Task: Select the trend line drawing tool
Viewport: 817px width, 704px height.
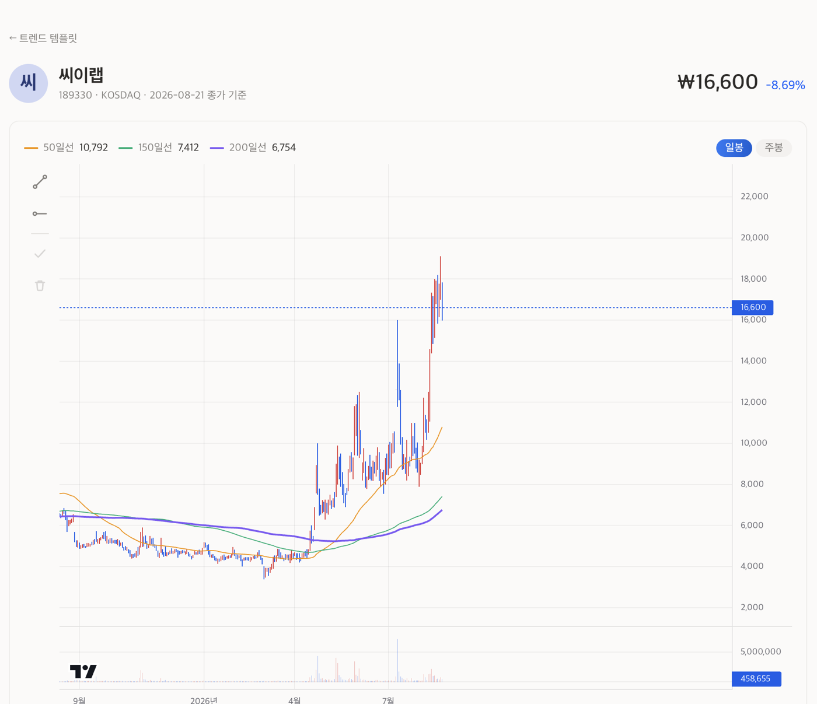Action: click(x=40, y=182)
